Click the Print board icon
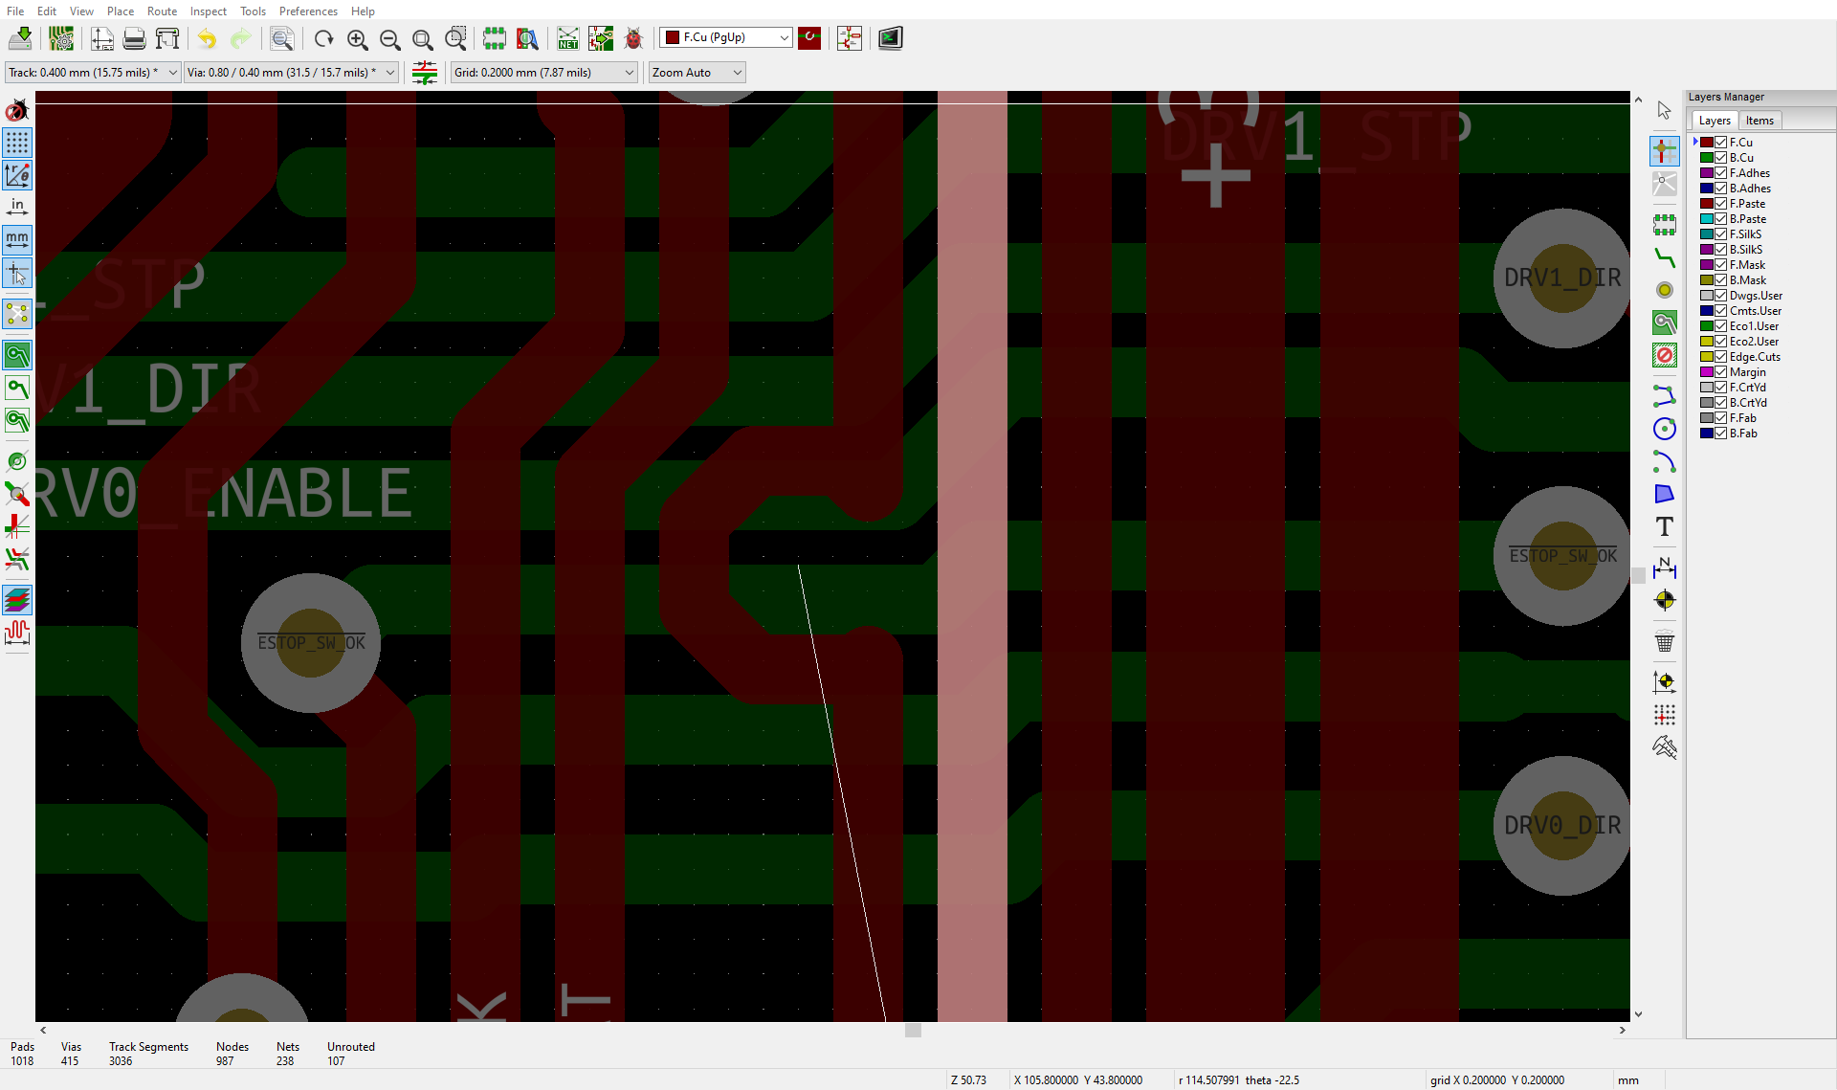 click(x=135, y=38)
